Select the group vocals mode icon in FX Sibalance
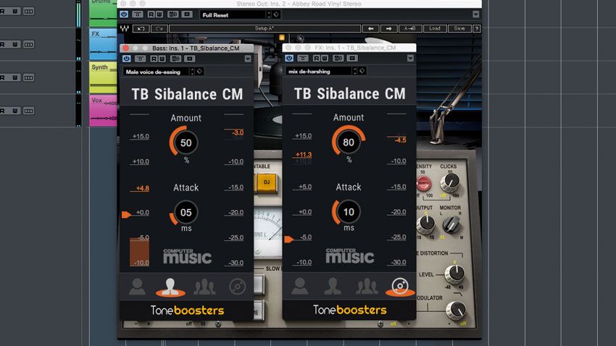The width and height of the screenshot is (616, 346). click(367, 287)
